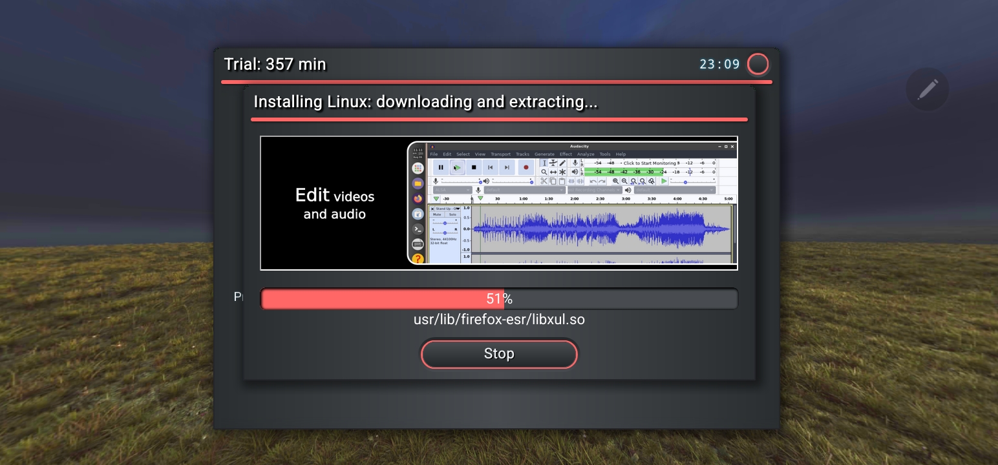Screen dimensions: 998x465
Task: Click the Audacity waveform in the preview
Action: click(601, 229)
